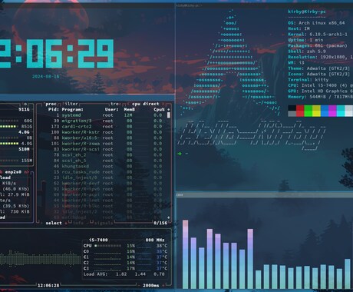Viewport: 353px width, 292px height.
Task: Click the 'i5-7400' CPU name label
Action: (98, 240)
